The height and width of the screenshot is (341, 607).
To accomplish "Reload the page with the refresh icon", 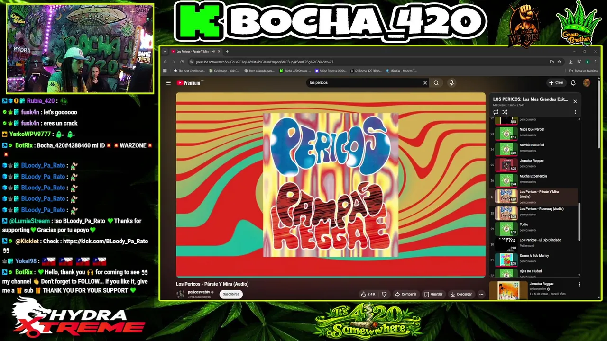I will 182,62.
